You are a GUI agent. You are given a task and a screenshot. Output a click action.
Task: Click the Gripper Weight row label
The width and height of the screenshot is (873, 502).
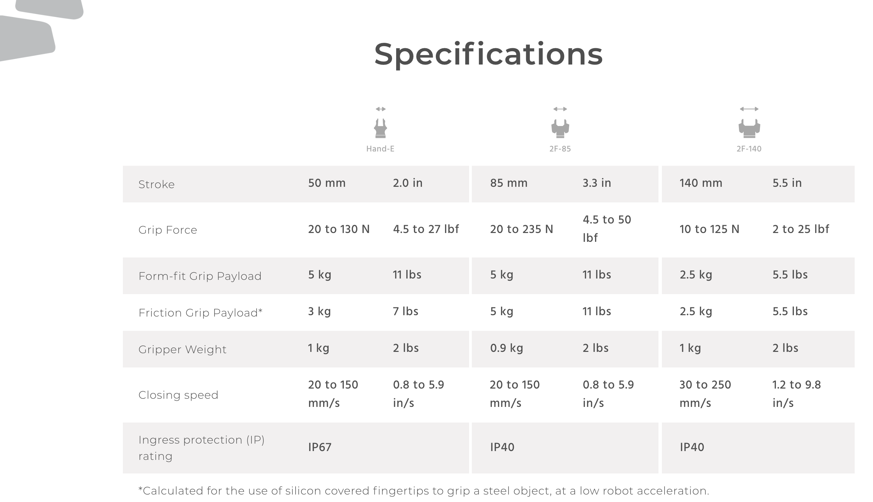(182, 349)
